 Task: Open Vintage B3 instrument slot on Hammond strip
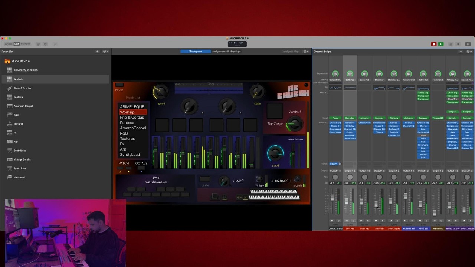[438, 118]
